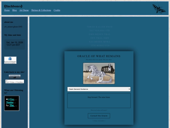
Task: Click the 'Step forward. The ruins listen.' text
Action: tap(99, 97)
